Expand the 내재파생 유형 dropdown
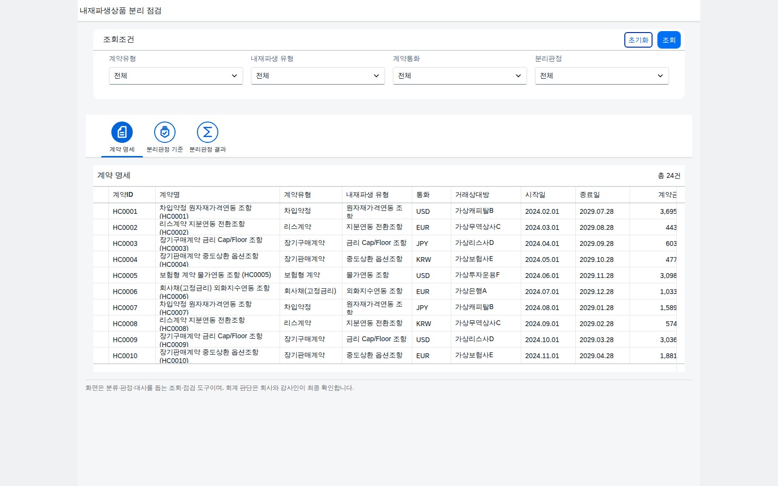Image resolution: width=778 pixels, height=486 pixels. click(x=318, y=76)
